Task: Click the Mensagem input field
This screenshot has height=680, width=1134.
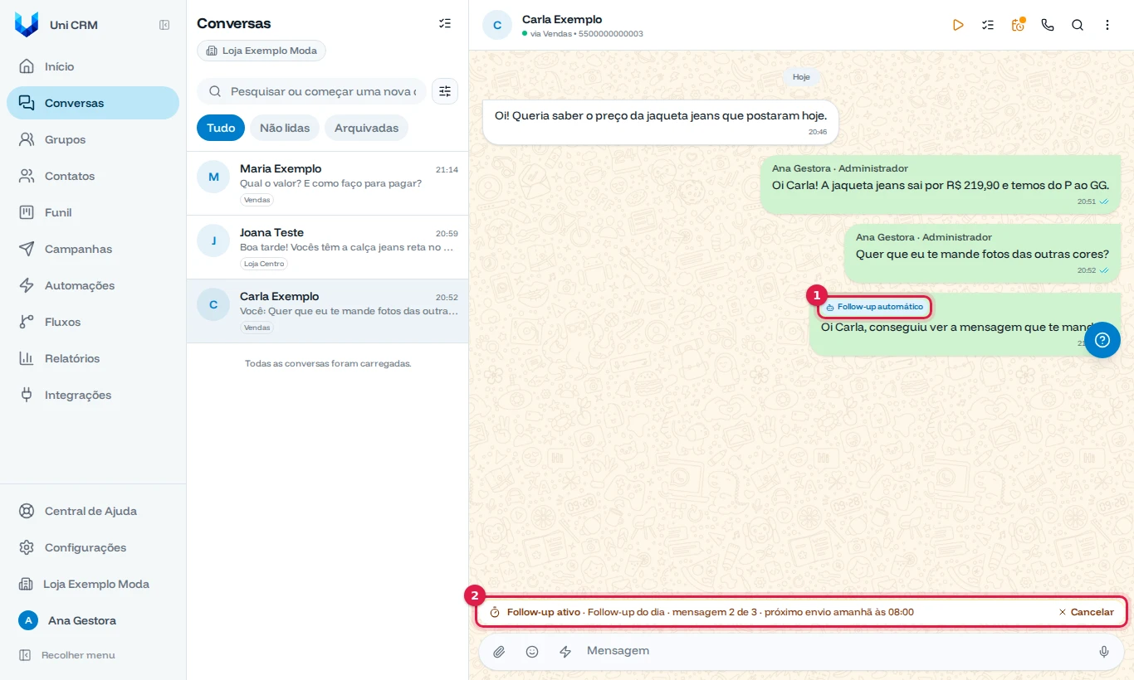Action: 834,651
